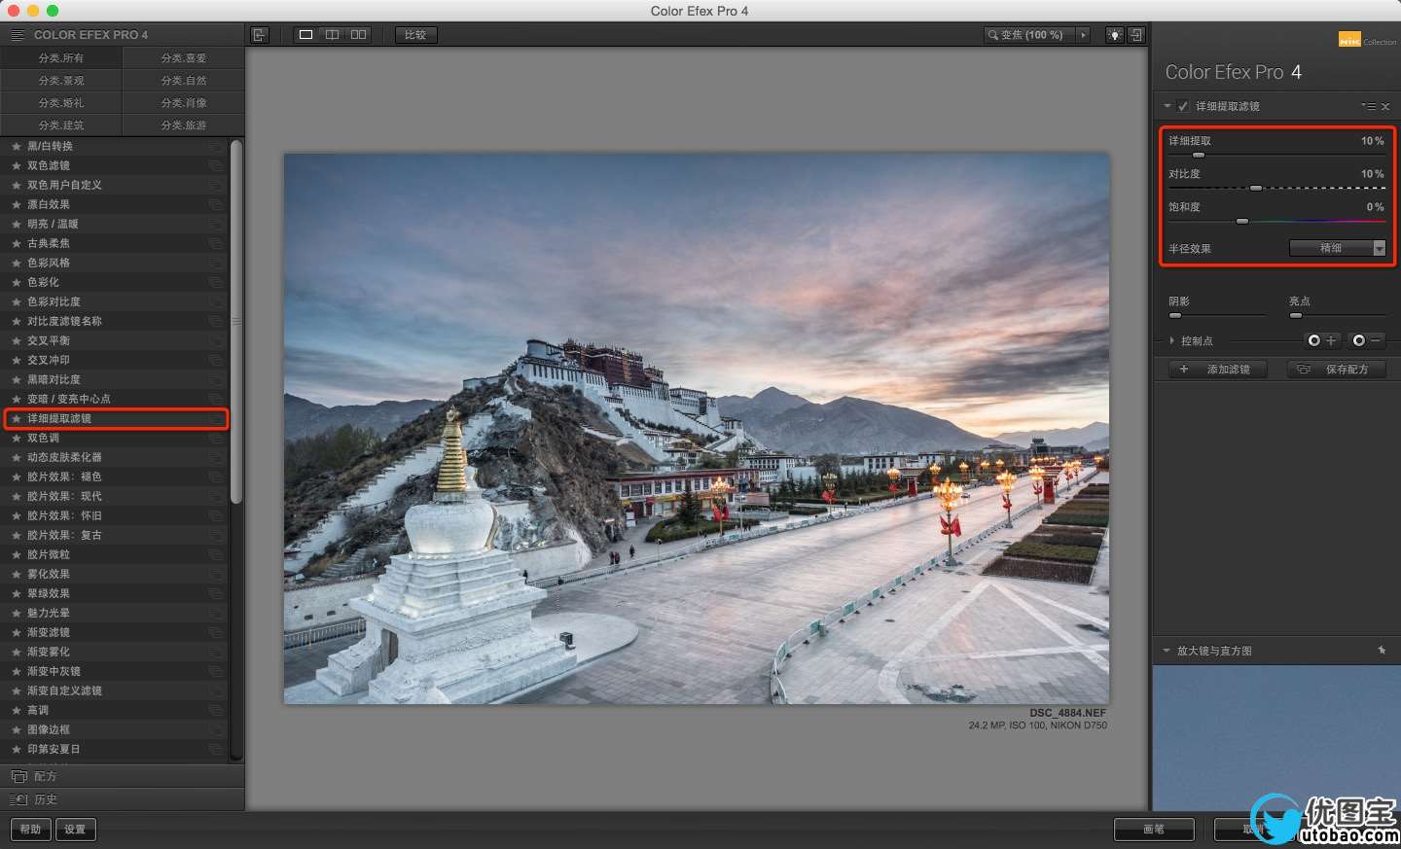Hide the left panel with the panel toggle icon
The width and height of the screenshot is (1401, 849).
259,35
